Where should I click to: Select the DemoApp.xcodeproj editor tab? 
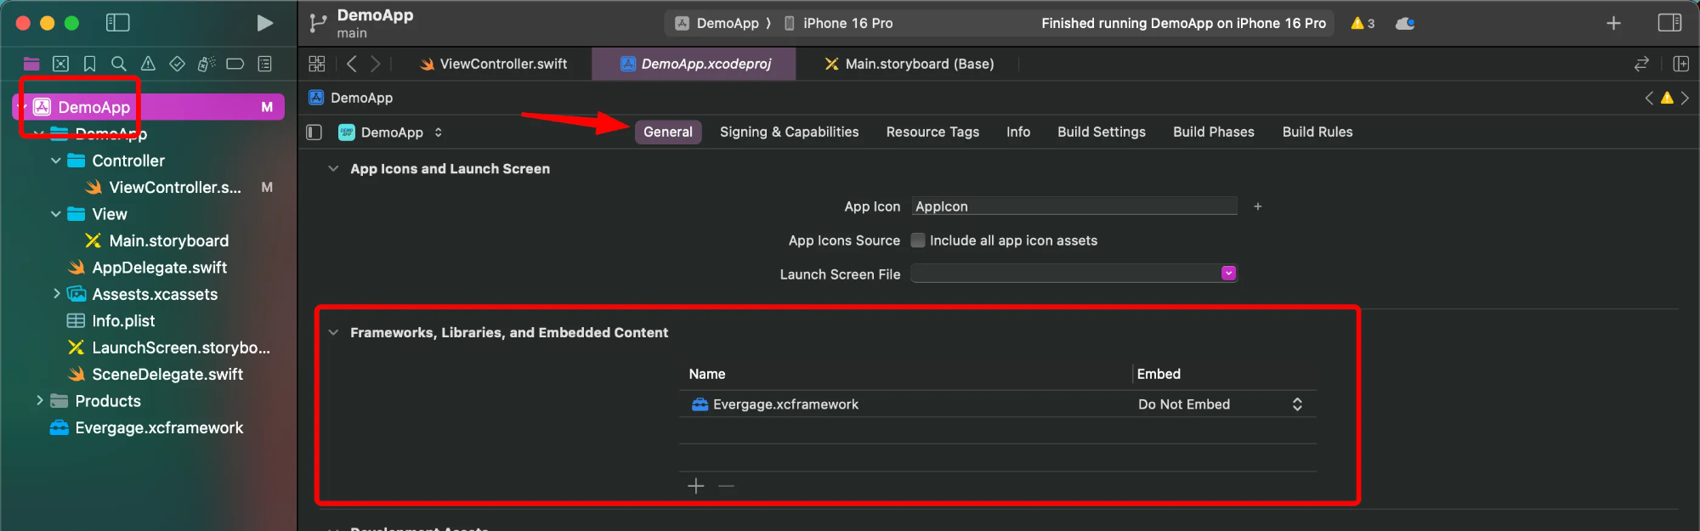coord(694,64)
